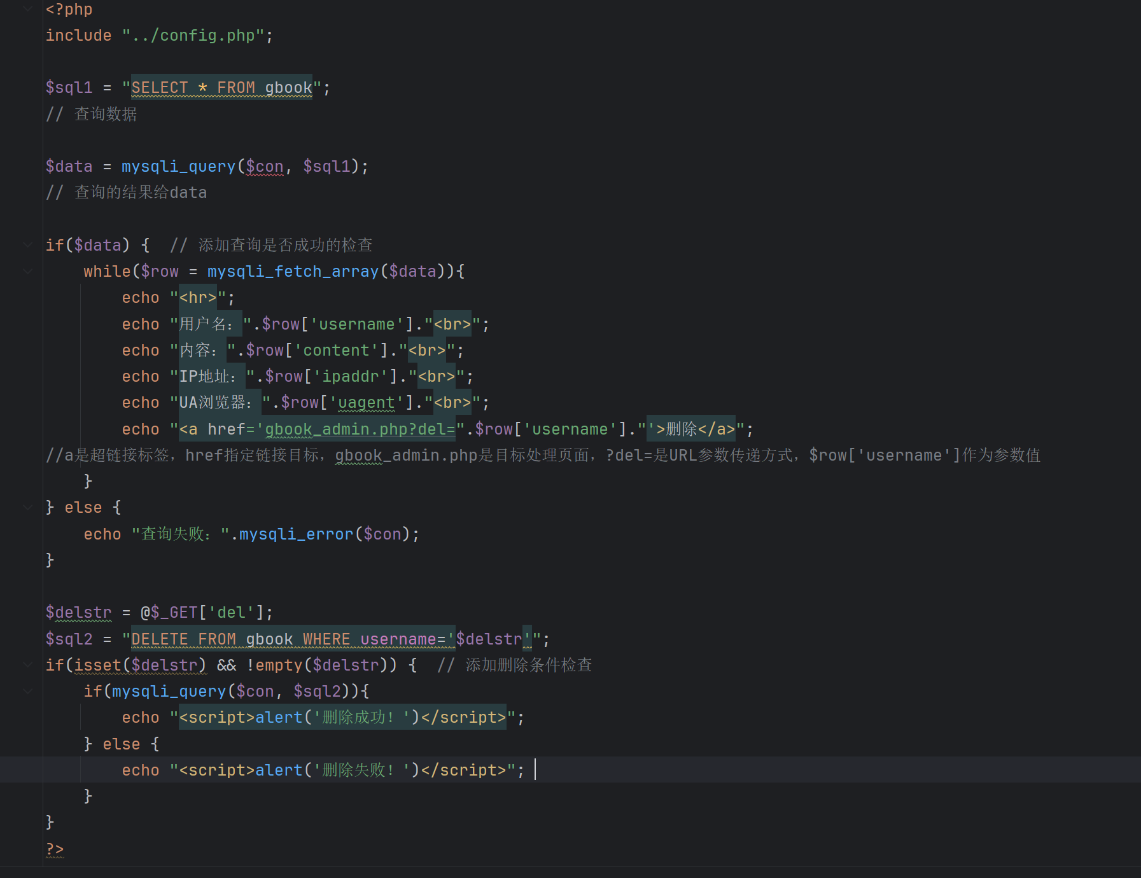Click the "include" keyword
The image size is (1141, 878).
[78, 36]
